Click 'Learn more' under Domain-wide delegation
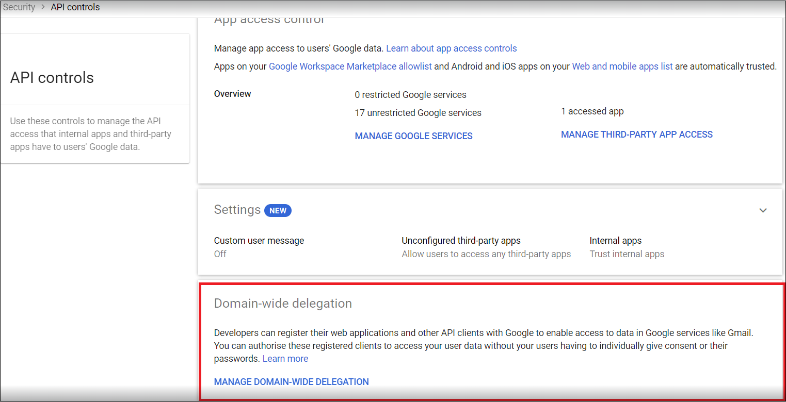Viewport: 786px width, 402px height. point(285,359)
